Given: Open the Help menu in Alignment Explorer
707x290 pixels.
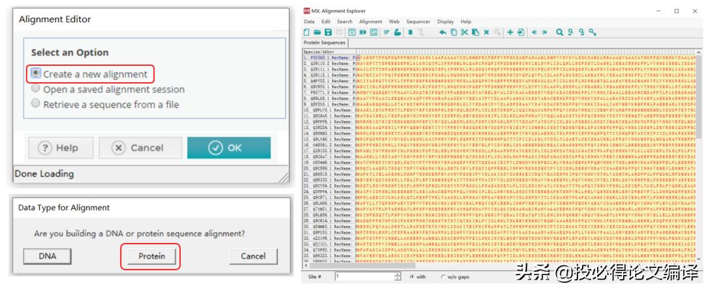Looking at the screenshot, I should [x=466, y=22].
